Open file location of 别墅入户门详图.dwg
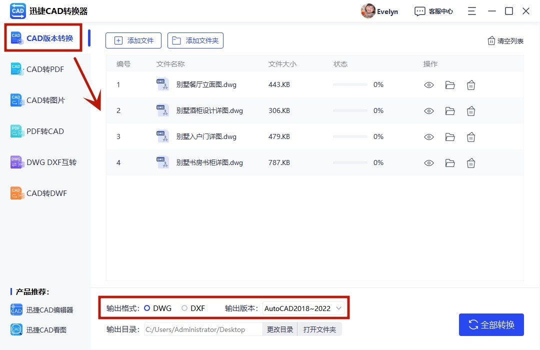The image size is (540, 350). 449,136
